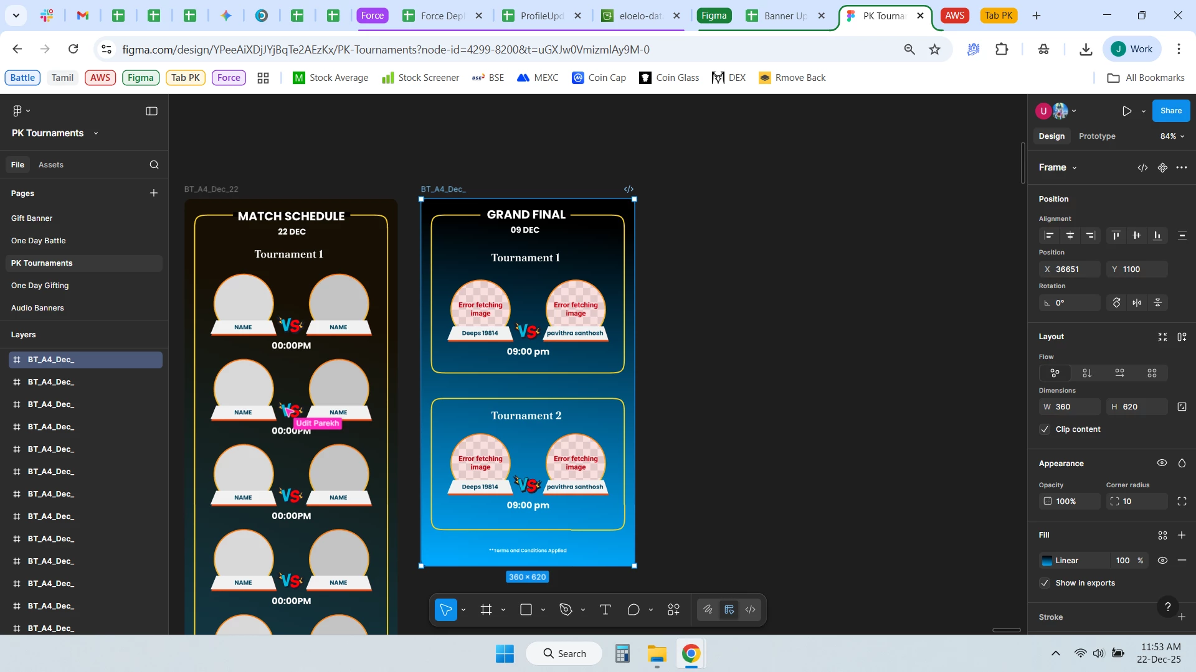Click flip horizontal icon in Rotation row
Image resolution: width=1196 pixels, height=672 pixels.
click(1137, 303)
